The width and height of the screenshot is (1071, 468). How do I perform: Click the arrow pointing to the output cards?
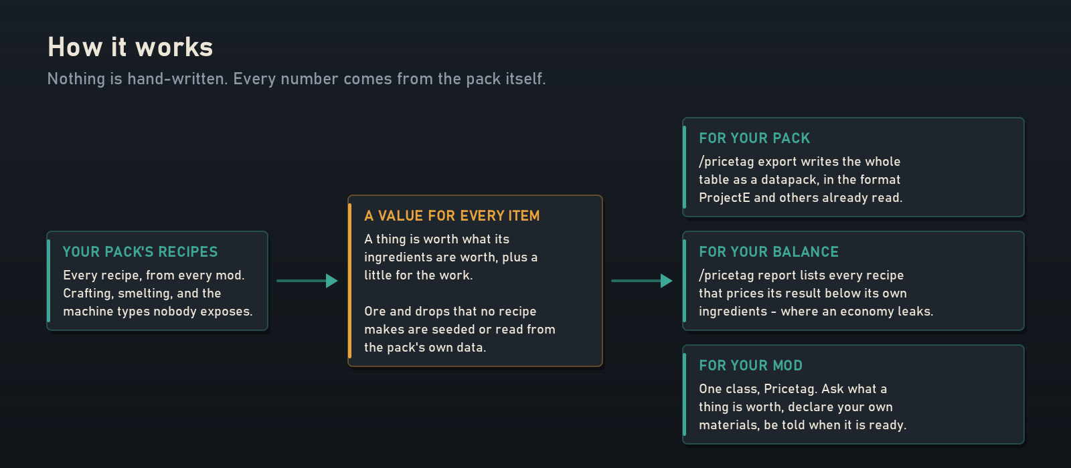[x=642, y=281]
